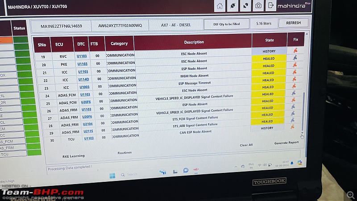Screen dimensions: 357x201
Task: Open DTC link U114D
Action: [83, 80]
